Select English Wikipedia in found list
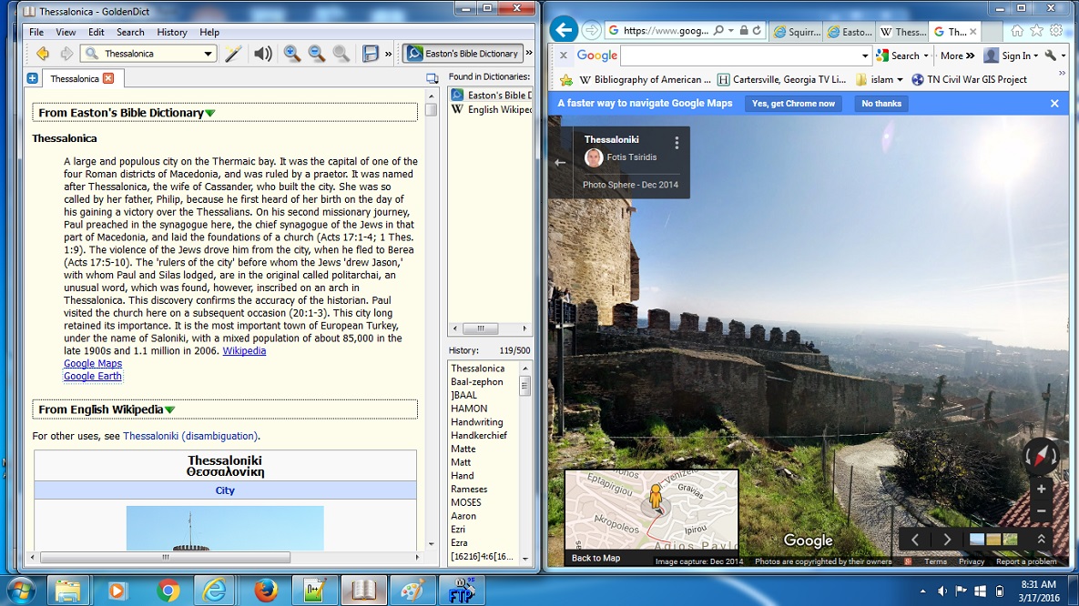Image resolution: width=1079 pixels, height=606 pixels. coord(492,109)
